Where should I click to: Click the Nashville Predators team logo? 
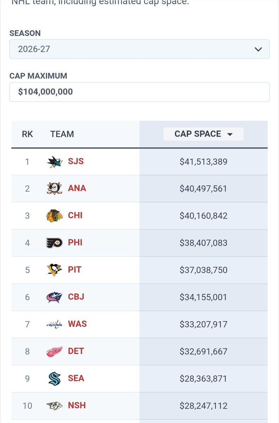click(x=55, y=406)
